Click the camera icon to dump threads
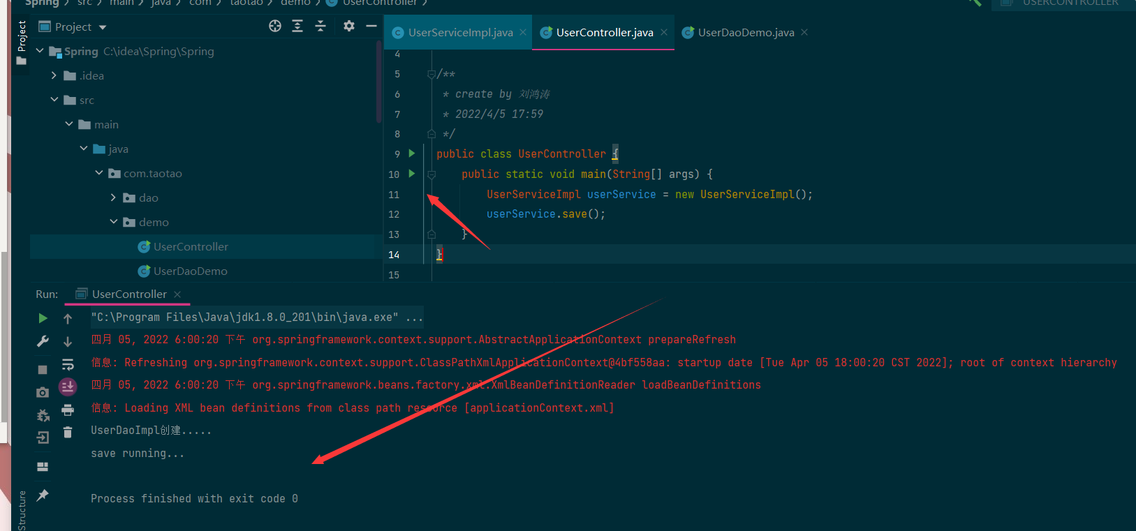This screenshot has height=531, width=1136. (43, 392)
